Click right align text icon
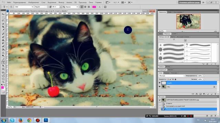The image size is (220, 123). [89, 7]
